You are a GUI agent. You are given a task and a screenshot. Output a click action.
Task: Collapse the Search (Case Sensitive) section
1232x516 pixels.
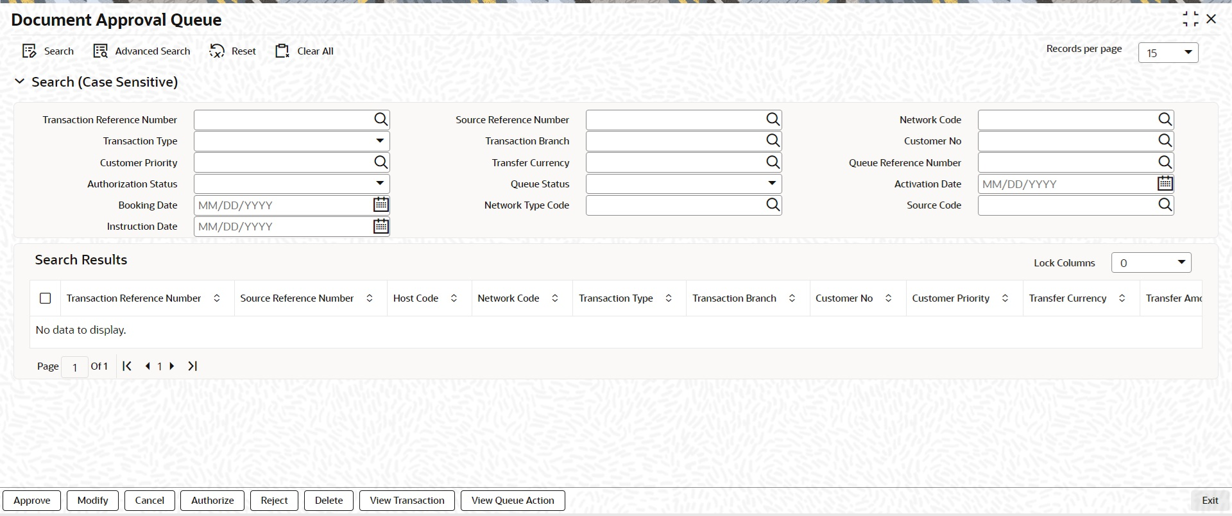tap(20, 82)
